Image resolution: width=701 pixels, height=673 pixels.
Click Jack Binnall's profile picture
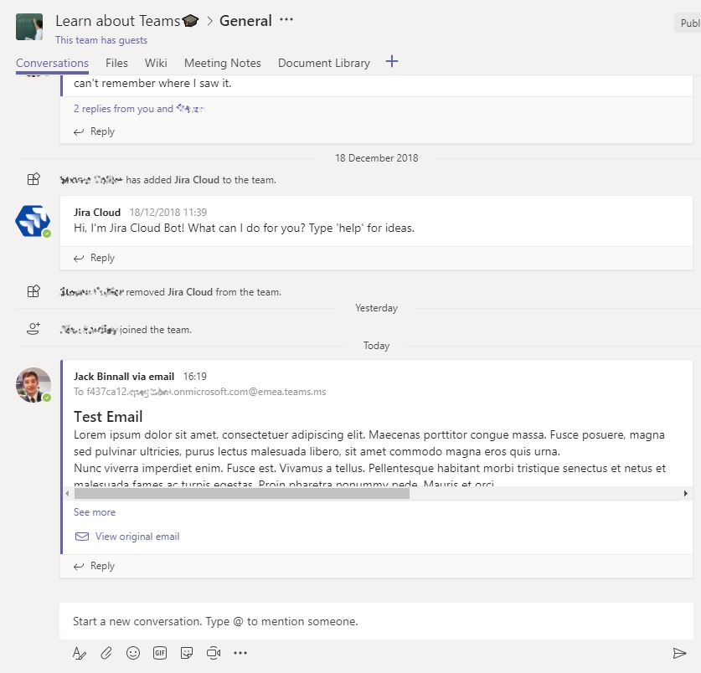(33, 384)
